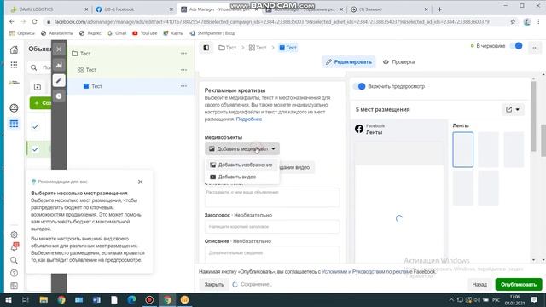The height and width of the screenshot is (307, 546).
Task: Choose Добавить изображение from the menu
Action: coord(242,165)
